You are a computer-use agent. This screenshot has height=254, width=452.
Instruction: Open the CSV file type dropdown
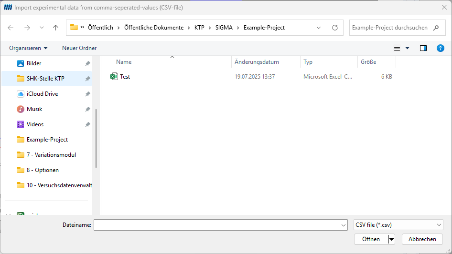point(398,225)
